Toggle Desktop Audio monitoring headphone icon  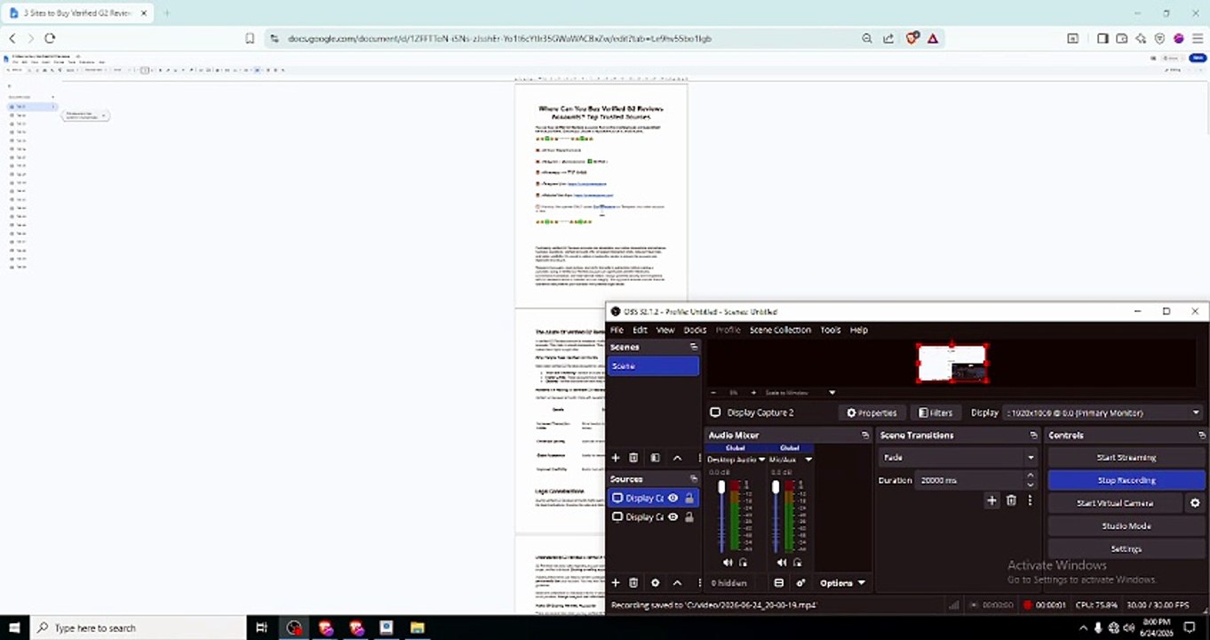(744, 563)
